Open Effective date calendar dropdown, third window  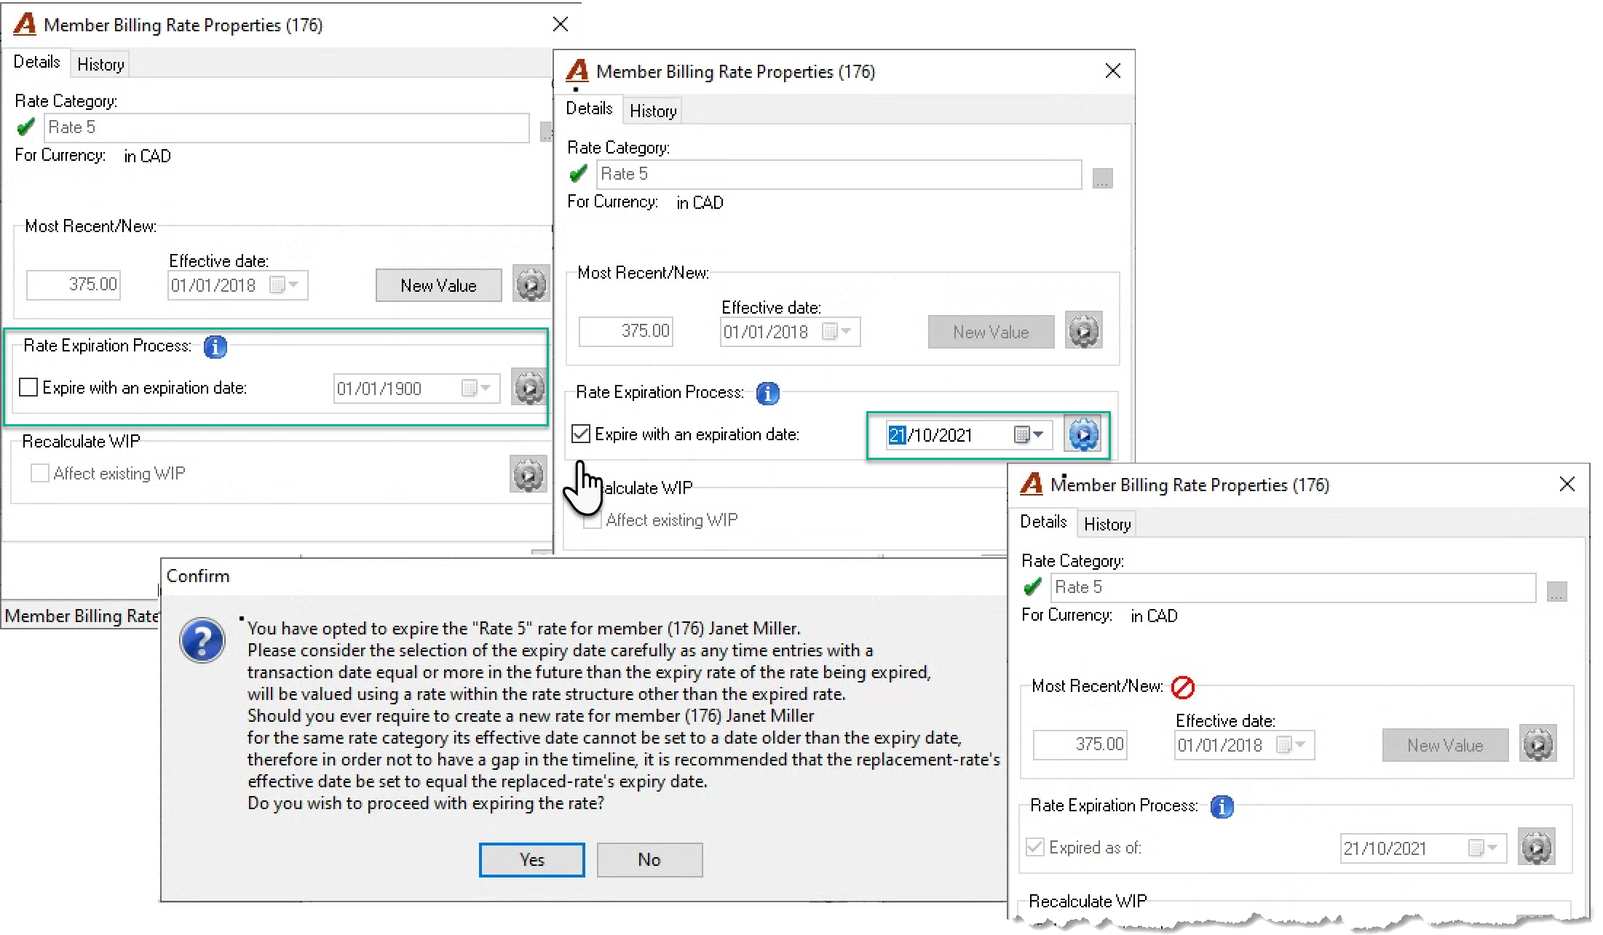[1291, 744]
